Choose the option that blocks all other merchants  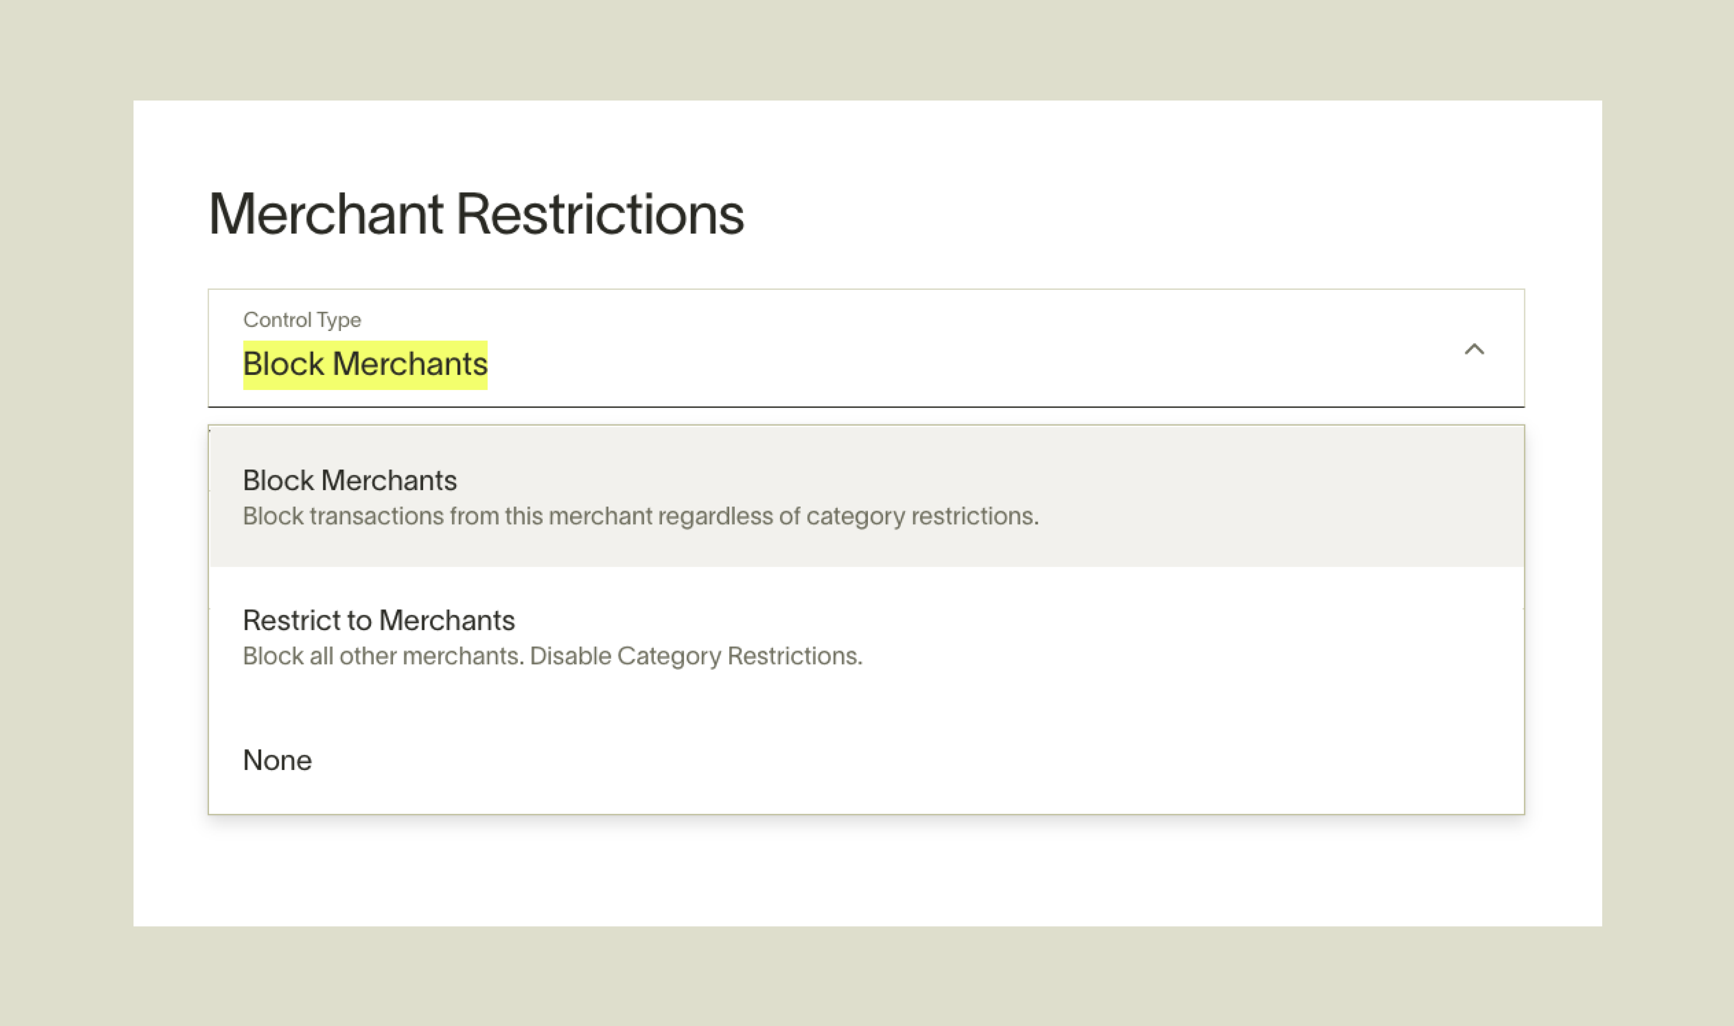pos(378,620)
